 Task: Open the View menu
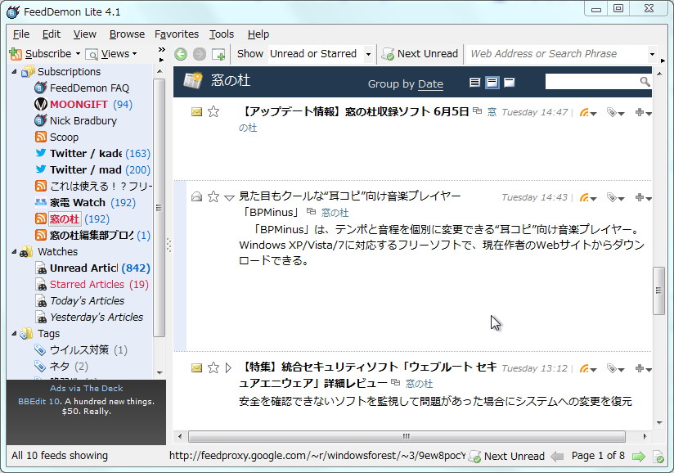click(85, 34)
